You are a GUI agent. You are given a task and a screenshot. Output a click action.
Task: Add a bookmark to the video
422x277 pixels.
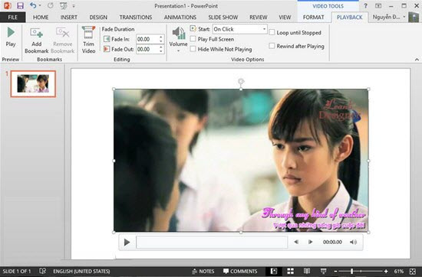[x=36, y=41]
